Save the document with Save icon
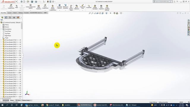This screenshot has height=107, width=190. pos(32,1)
